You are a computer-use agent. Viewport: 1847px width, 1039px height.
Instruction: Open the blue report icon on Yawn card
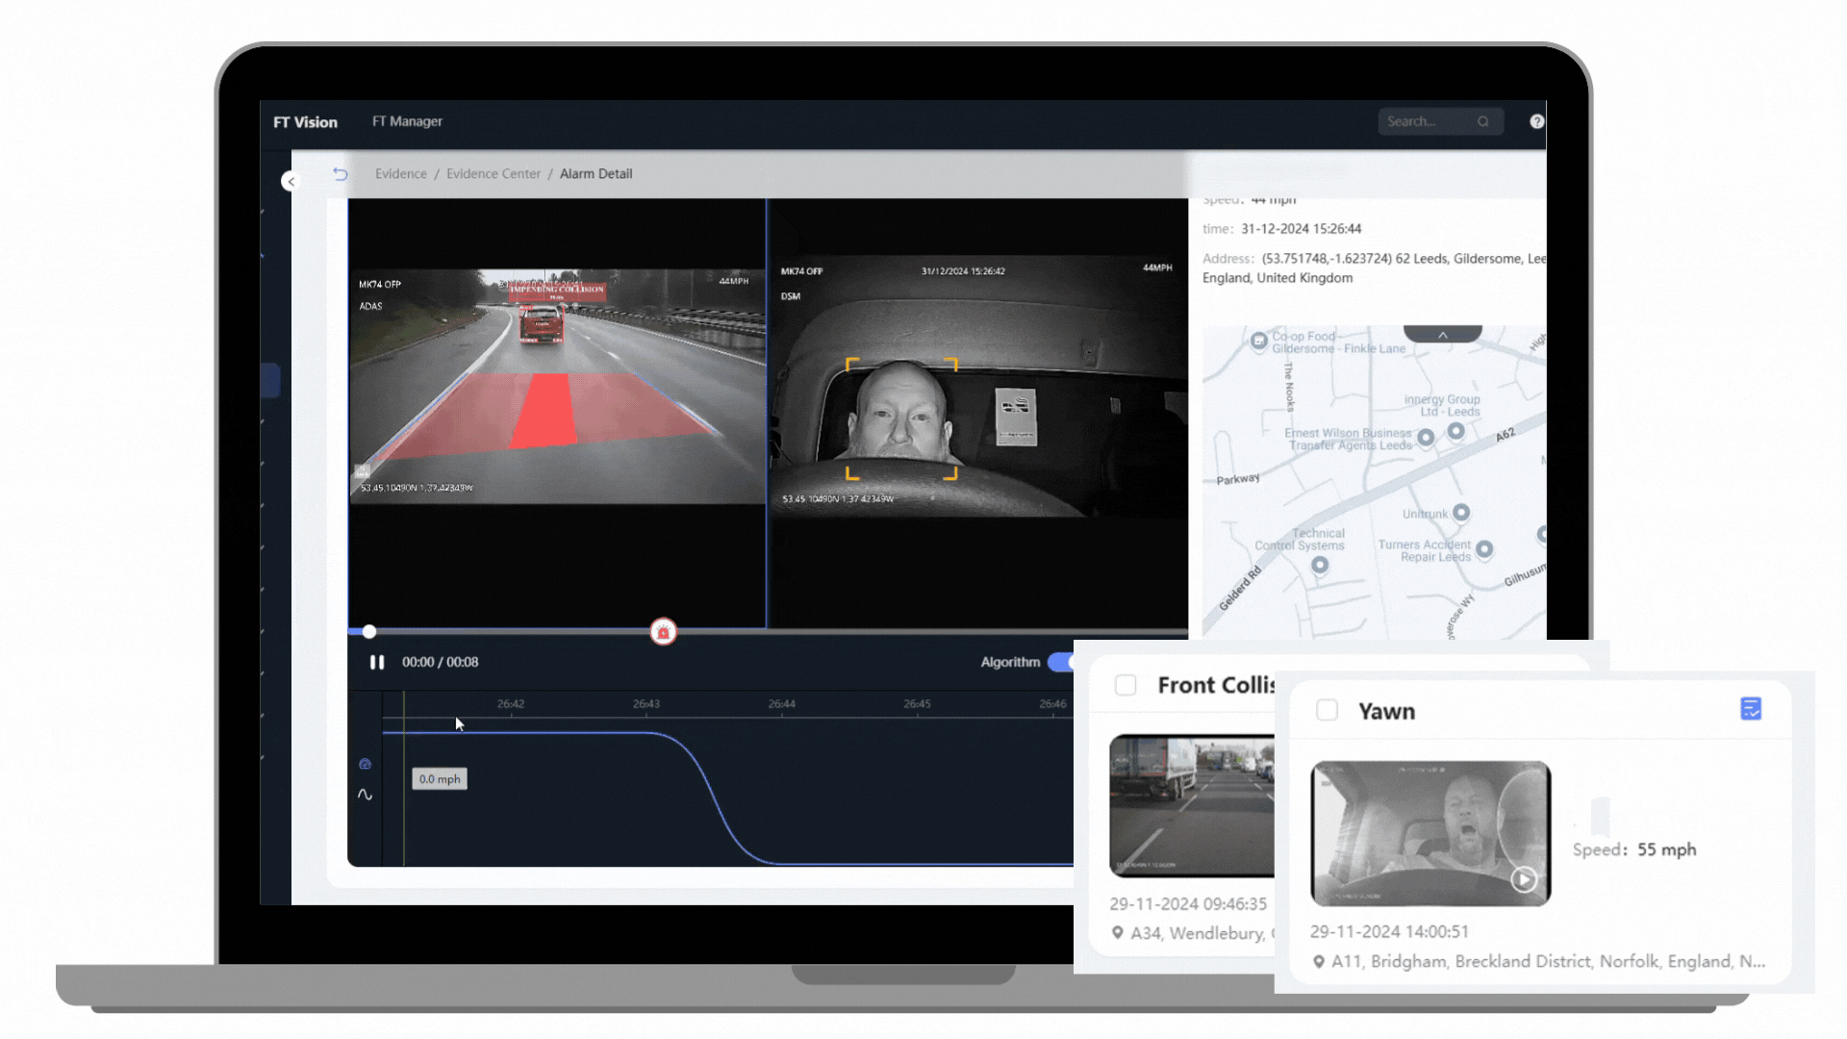pyautogui.click(x=1751, y=709)
